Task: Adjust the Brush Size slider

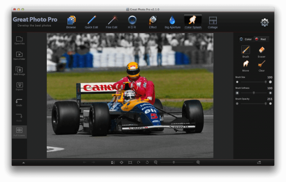Action: (254, 82)
